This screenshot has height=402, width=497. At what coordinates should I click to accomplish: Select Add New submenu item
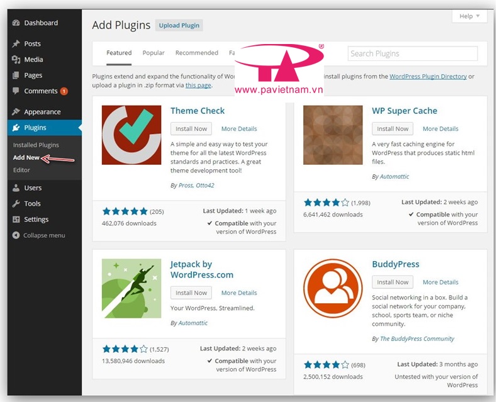[26, 157]
